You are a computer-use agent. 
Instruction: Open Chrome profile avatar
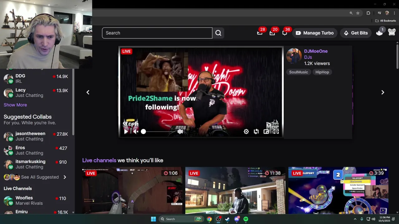(x=387, y=13)
